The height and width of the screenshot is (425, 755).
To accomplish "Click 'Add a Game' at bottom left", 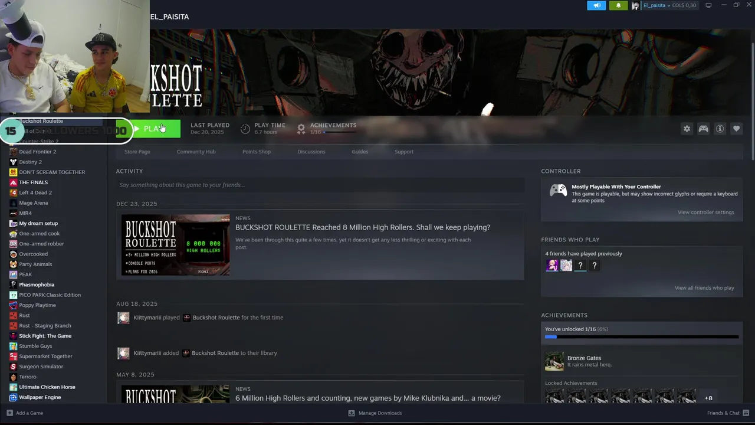I will (x=25, y=413).
